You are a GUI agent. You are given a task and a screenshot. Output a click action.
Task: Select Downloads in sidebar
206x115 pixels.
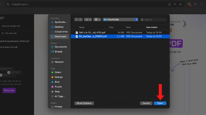[59, 36]
